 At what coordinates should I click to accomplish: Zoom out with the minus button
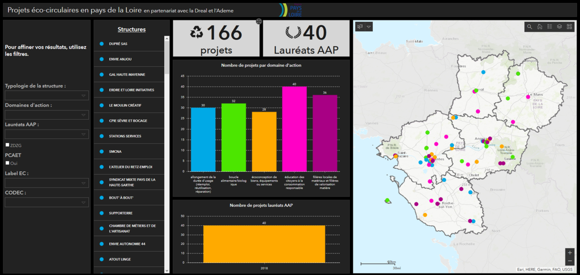coord(570,261)
